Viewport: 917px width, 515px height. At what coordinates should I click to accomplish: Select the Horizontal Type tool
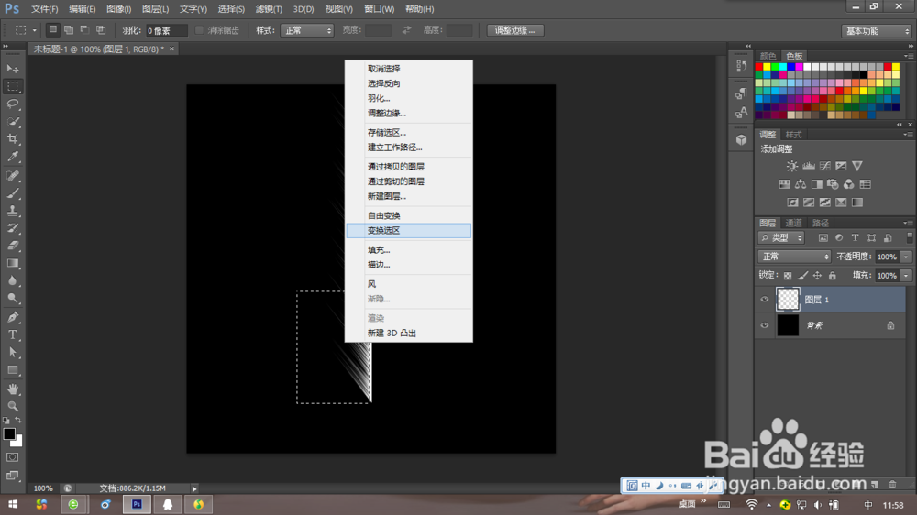pyautogui.click(x=12, y=335)
